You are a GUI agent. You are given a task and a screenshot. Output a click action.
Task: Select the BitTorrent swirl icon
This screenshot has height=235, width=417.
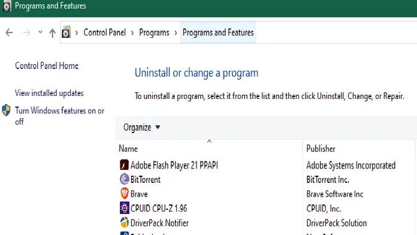(124, 179)
